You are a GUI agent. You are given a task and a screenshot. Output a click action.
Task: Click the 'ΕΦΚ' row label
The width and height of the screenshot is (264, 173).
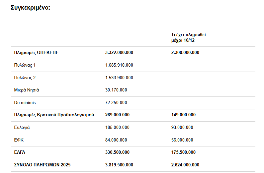pyautogui.click(x=19, y=140)
